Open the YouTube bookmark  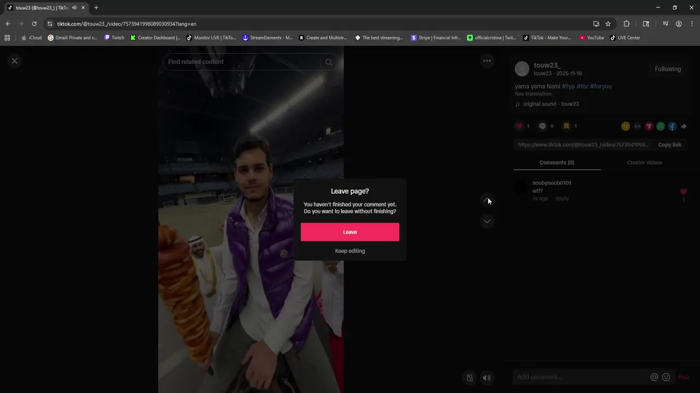click(592, 38)
